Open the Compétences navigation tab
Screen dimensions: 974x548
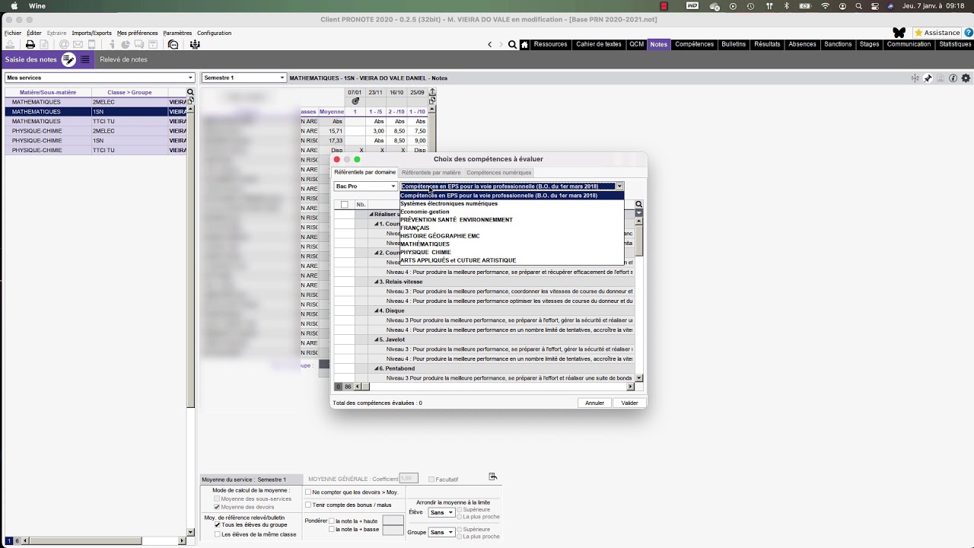pyautogui.click(x=694, y=44)
